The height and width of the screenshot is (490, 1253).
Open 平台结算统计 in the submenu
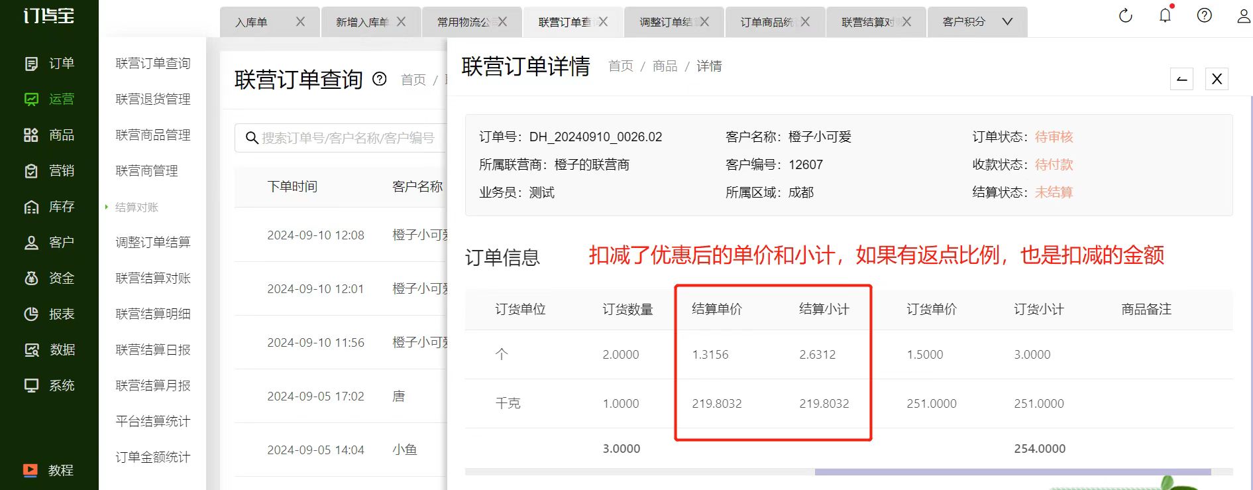click(x=153, y=422)
